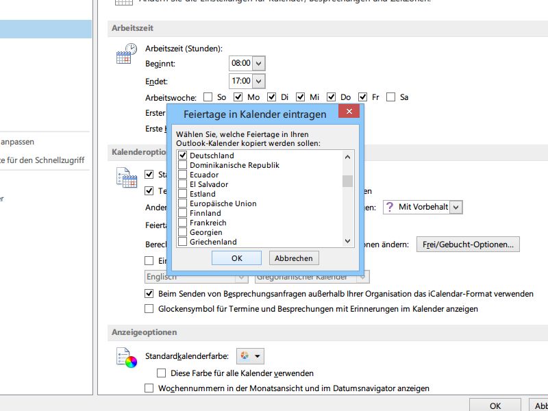The width and height of the screenshot is (548, 411).
Task: Tick the Georgien checkbox
Action: (x=182, y=232)
